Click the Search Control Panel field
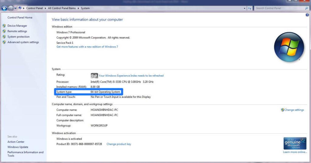 (280, 8)
